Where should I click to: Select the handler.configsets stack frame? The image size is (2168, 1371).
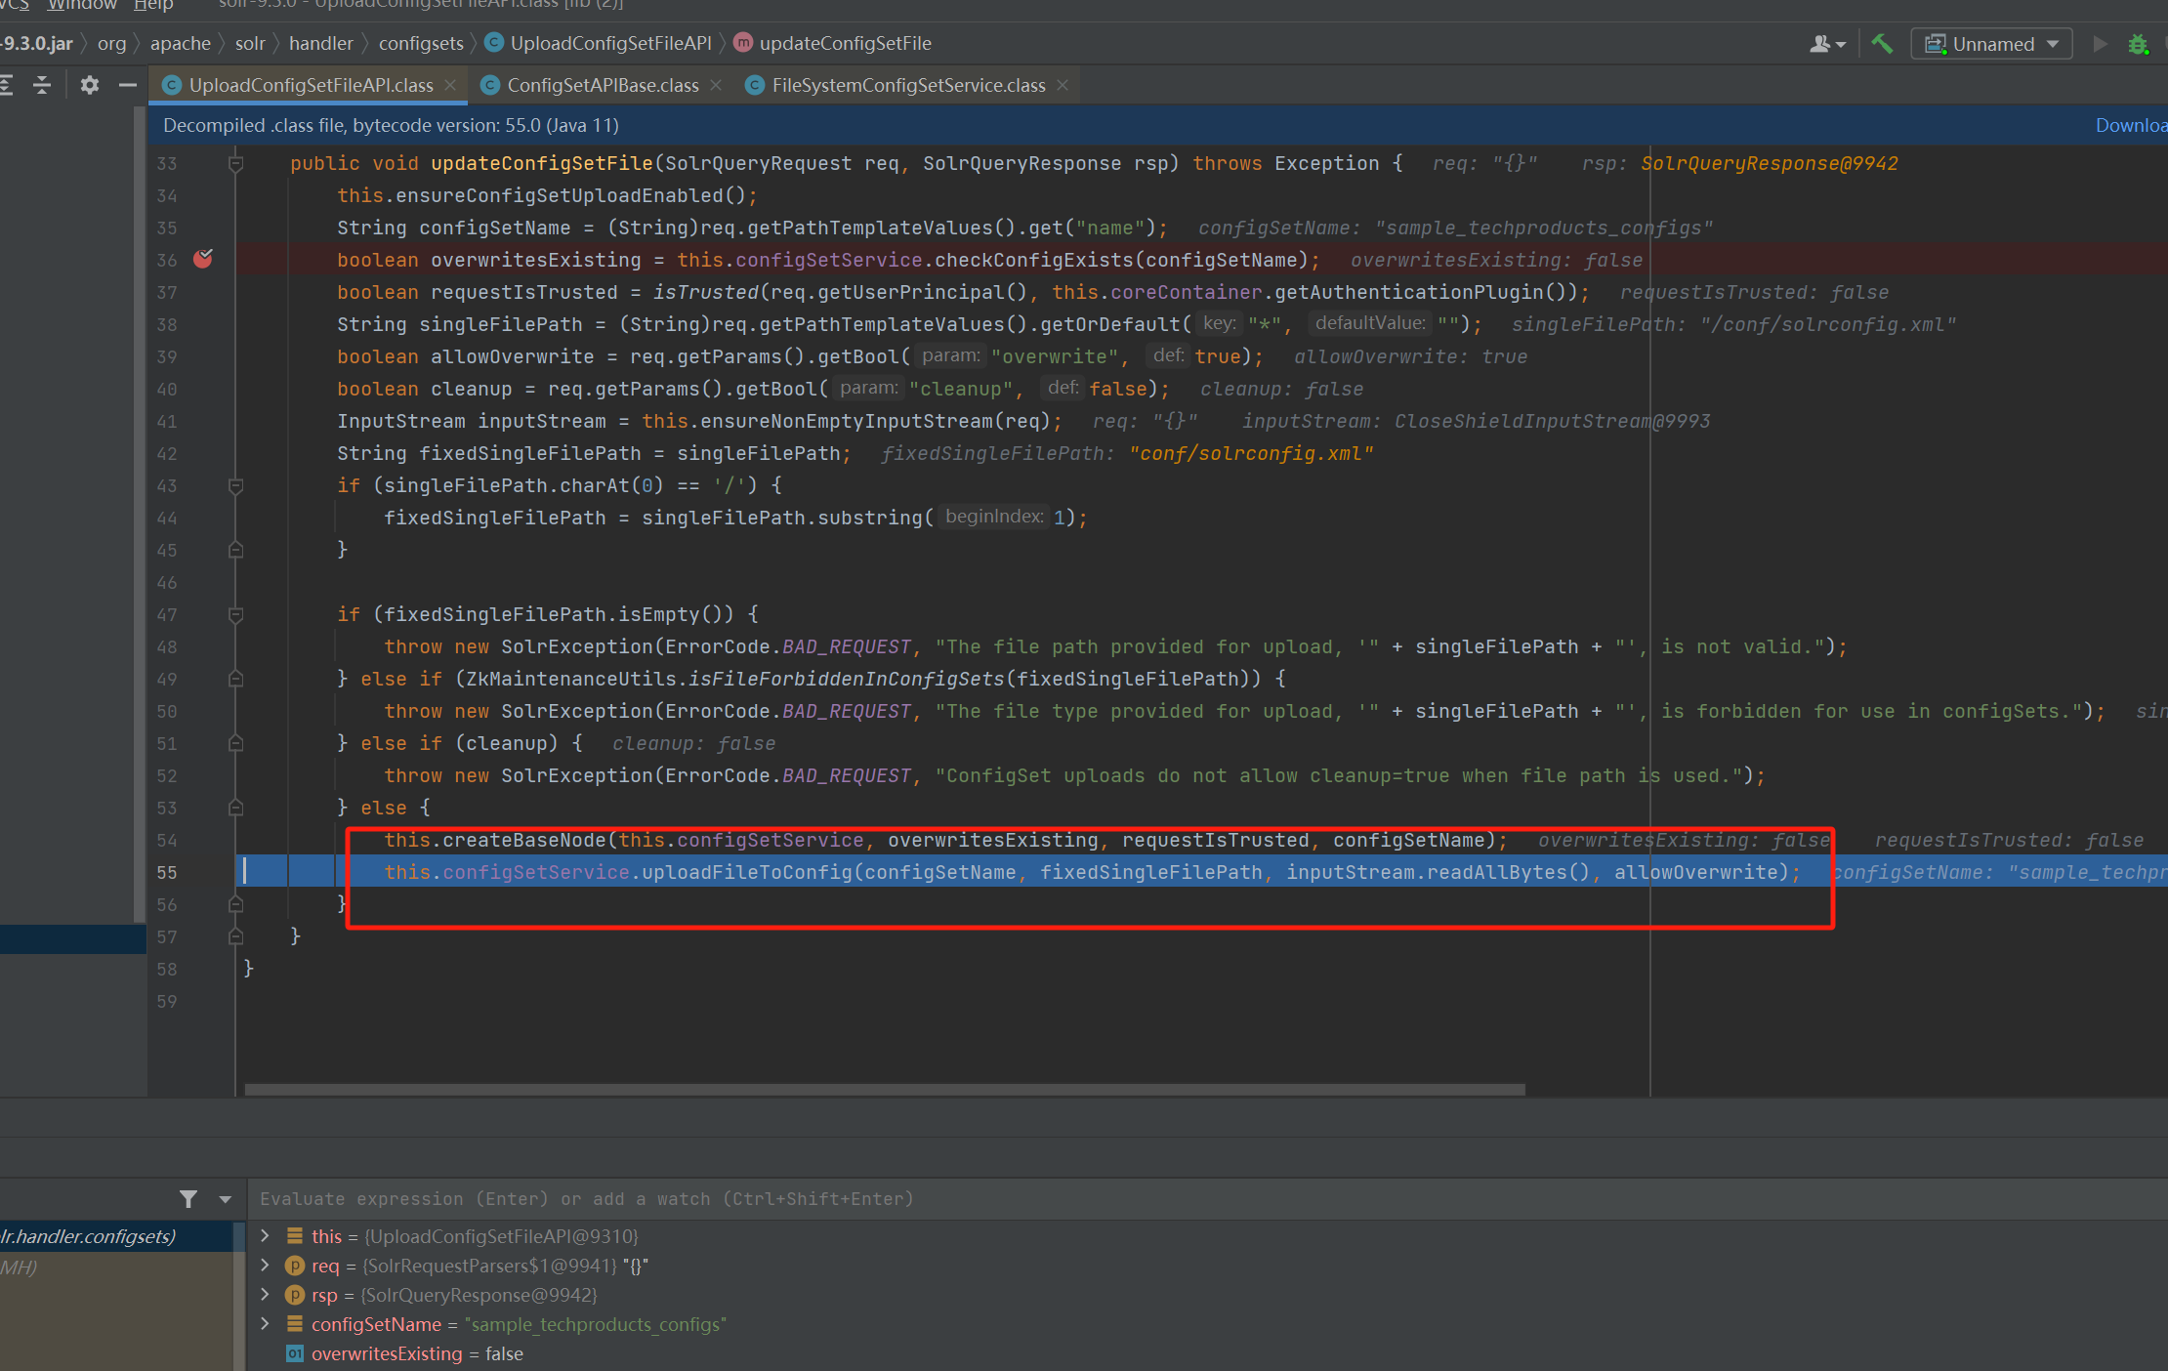click(x=116, y=1236)
